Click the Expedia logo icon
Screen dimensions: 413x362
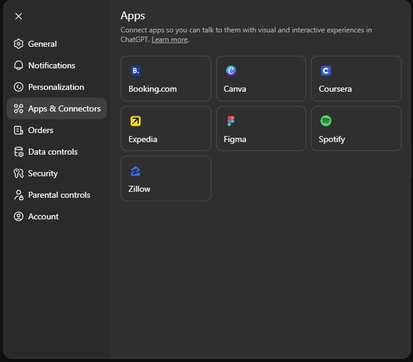point(136,121)
